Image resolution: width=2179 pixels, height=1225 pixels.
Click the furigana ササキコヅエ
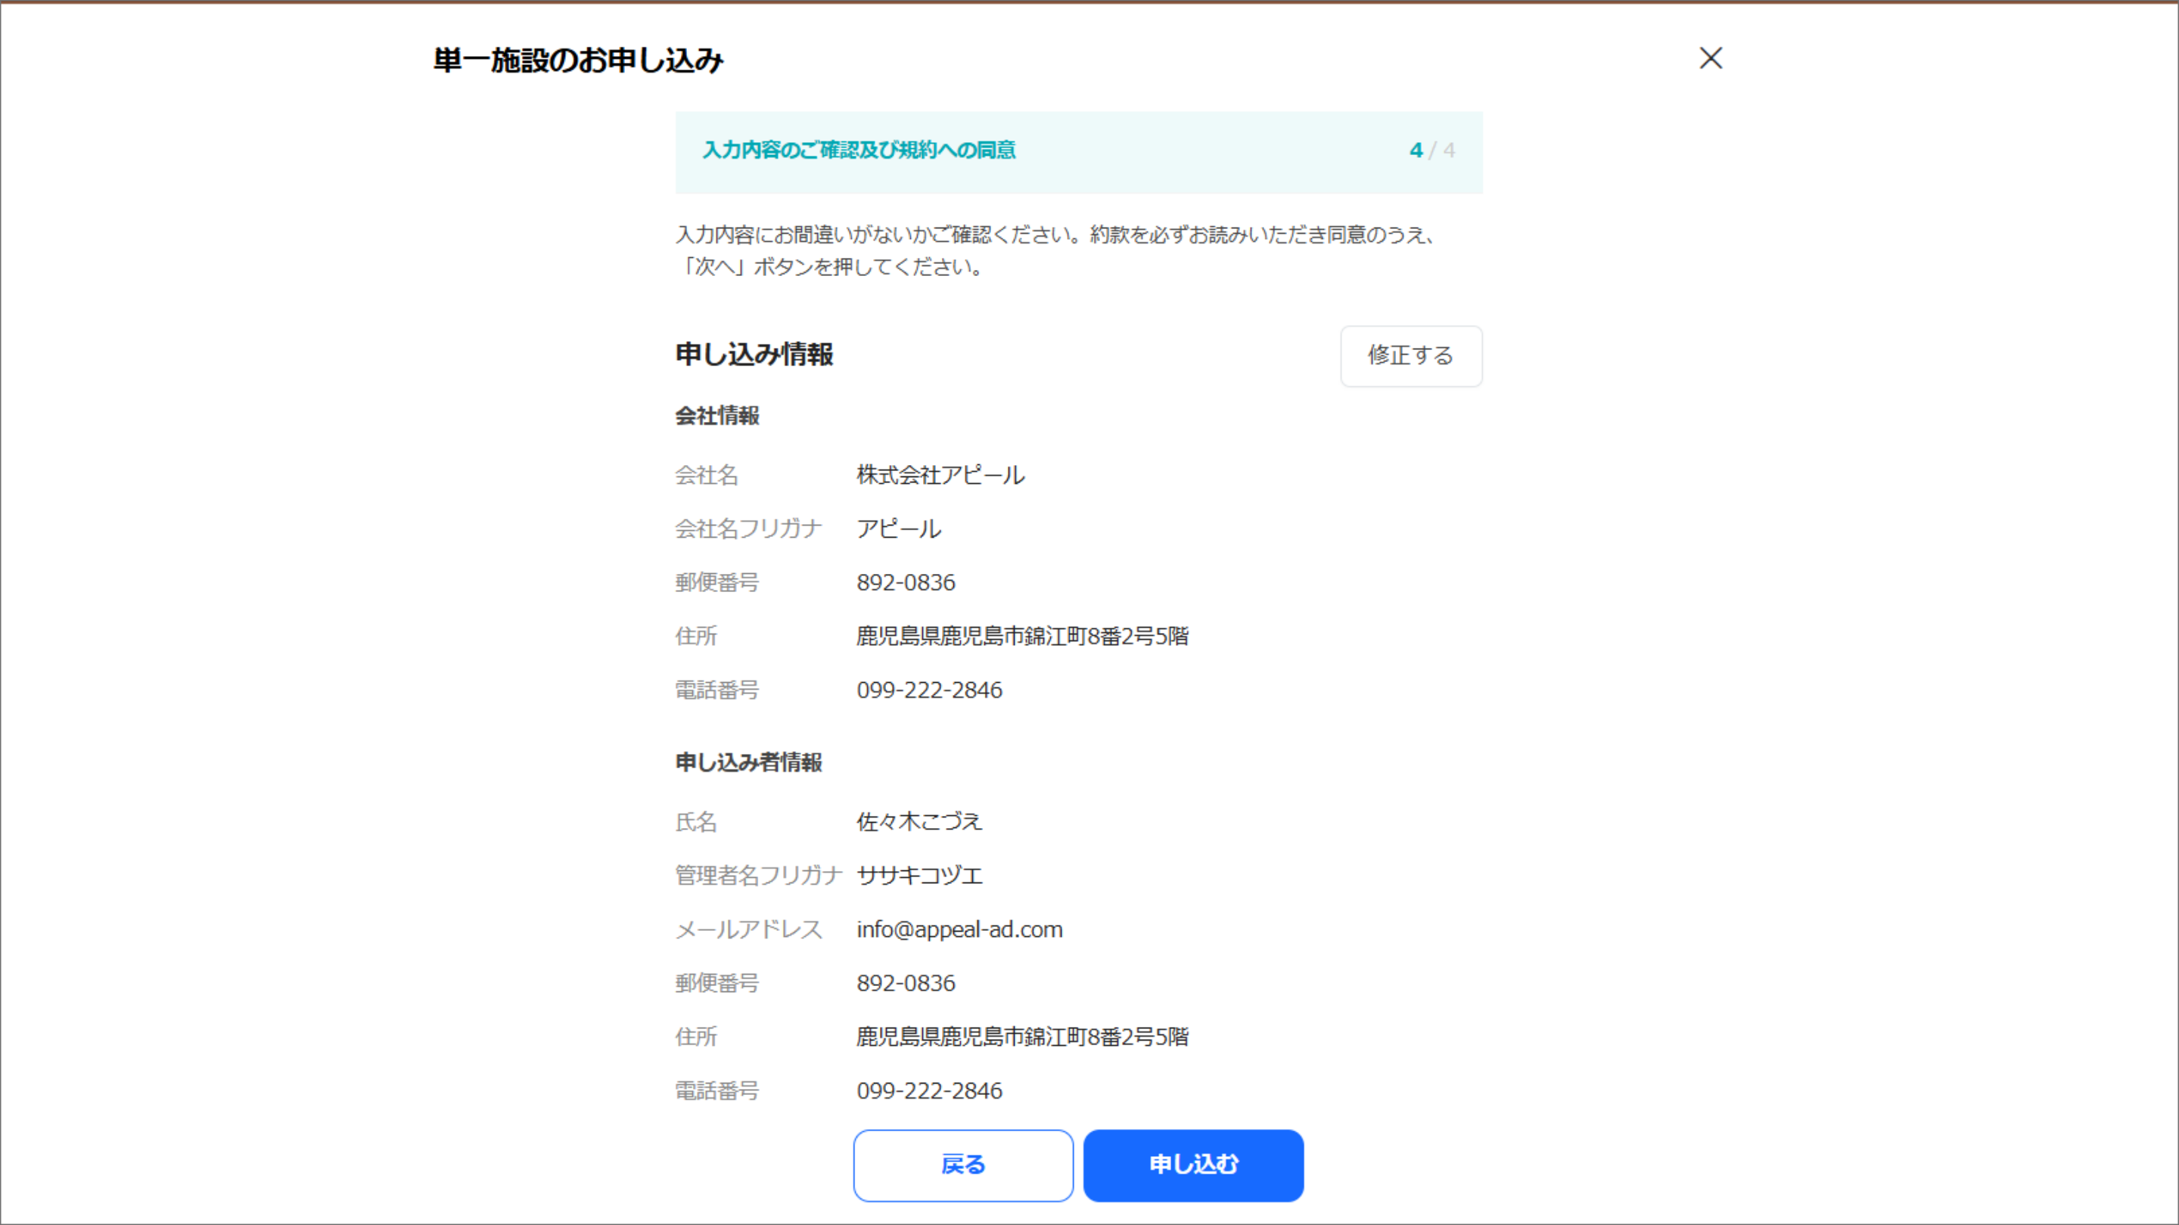[x=919, y=875]
